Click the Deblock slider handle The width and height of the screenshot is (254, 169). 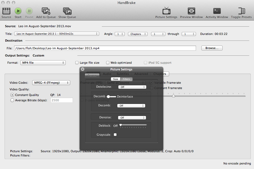pos(120,125)
